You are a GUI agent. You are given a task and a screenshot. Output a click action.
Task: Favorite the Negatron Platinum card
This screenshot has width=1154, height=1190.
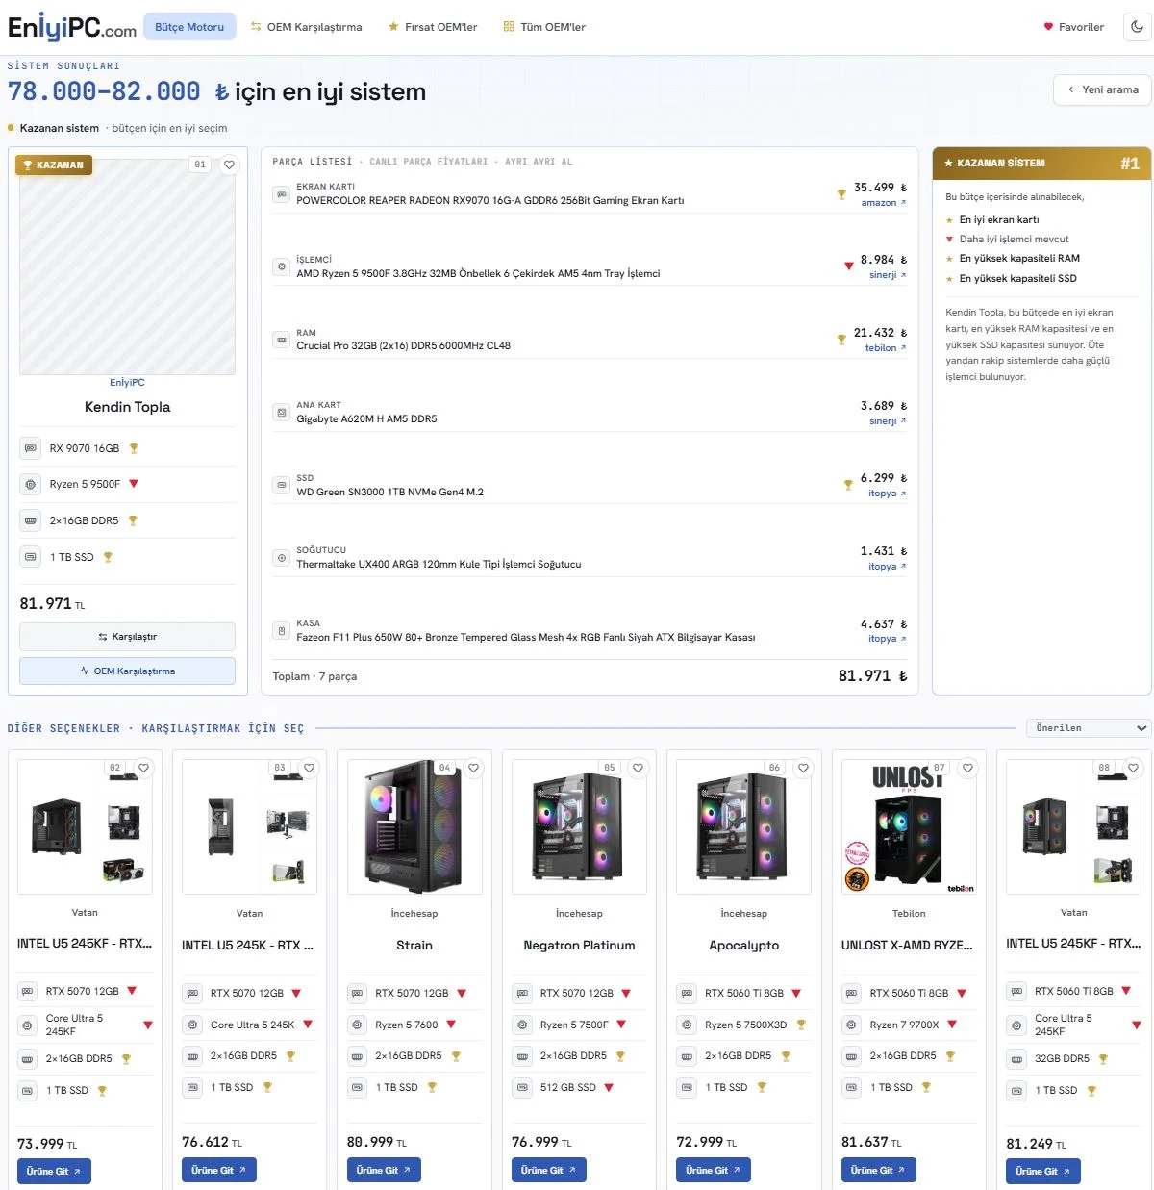click(x=638, y=768)
